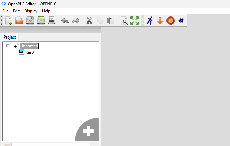Create a new project with the New icon

click(x=9, y=21)
